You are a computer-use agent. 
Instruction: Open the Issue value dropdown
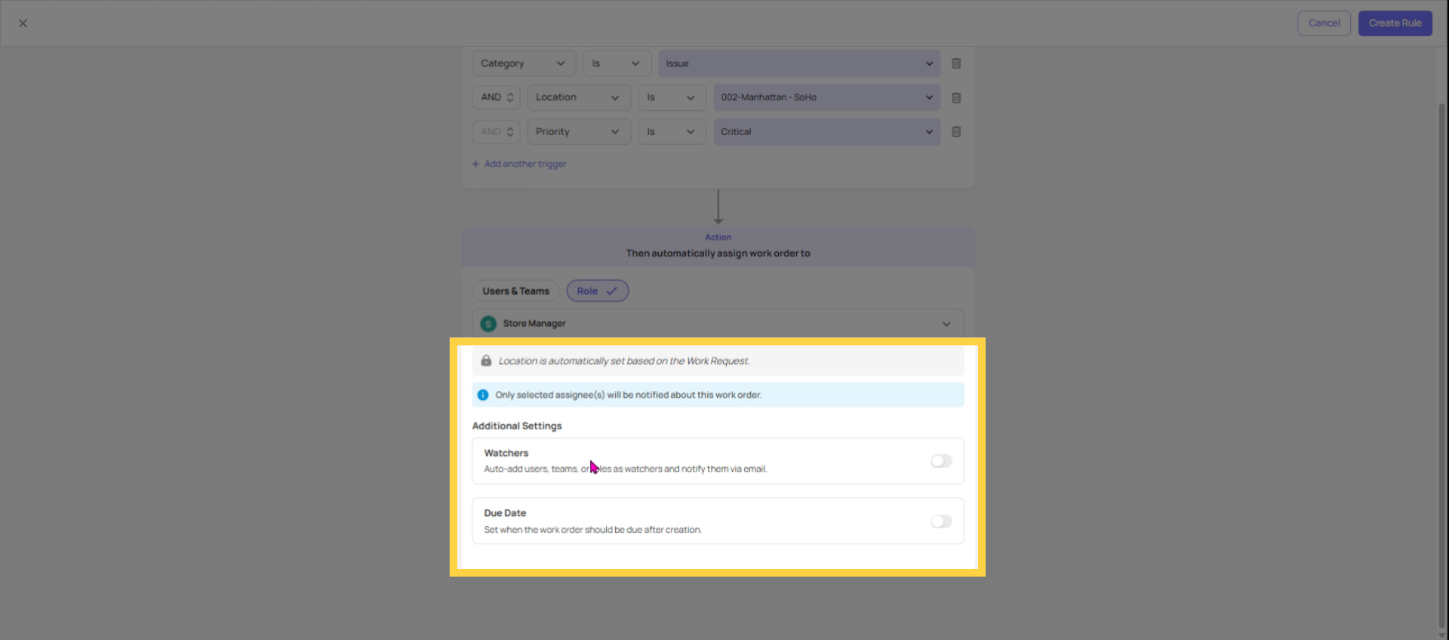(x=799, y=63)
